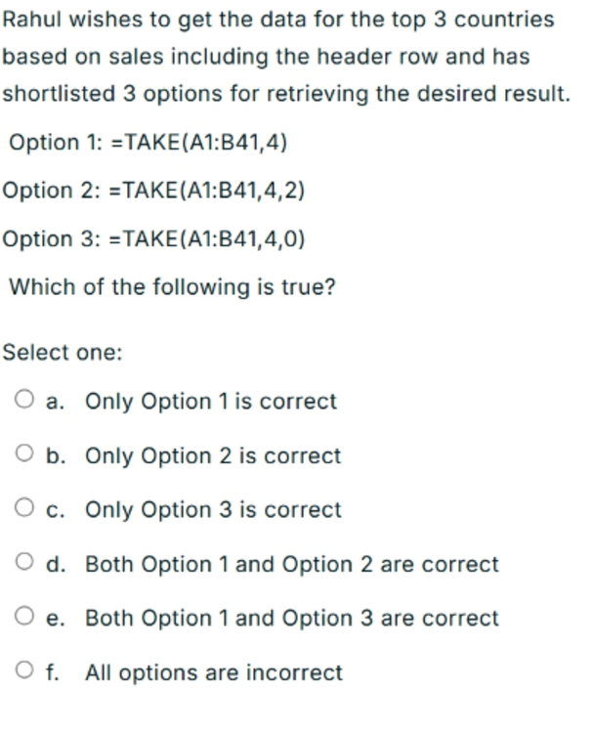
Task: Click the 'Select one:' prompt text
Action: tap(63, 352)
